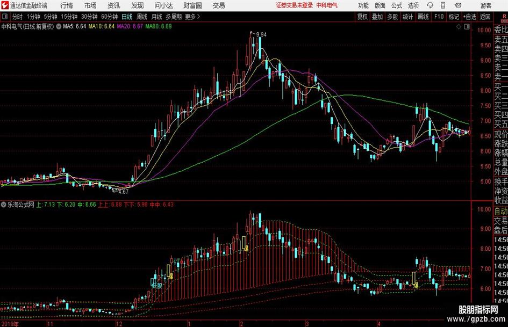Click the 标记 mark button
This screenshot has height=327, width=508.
tap(454, 17)
